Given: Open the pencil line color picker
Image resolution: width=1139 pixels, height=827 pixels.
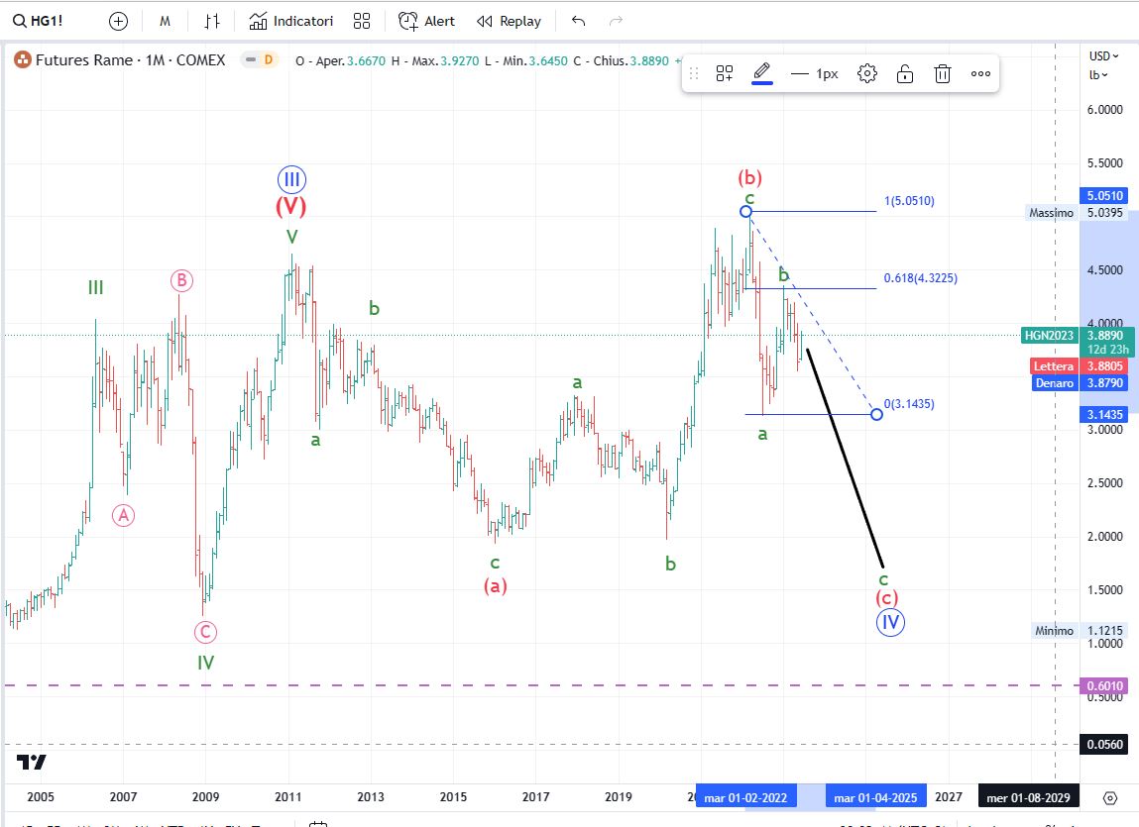Looking at the screenshot, I should [762, 73].
